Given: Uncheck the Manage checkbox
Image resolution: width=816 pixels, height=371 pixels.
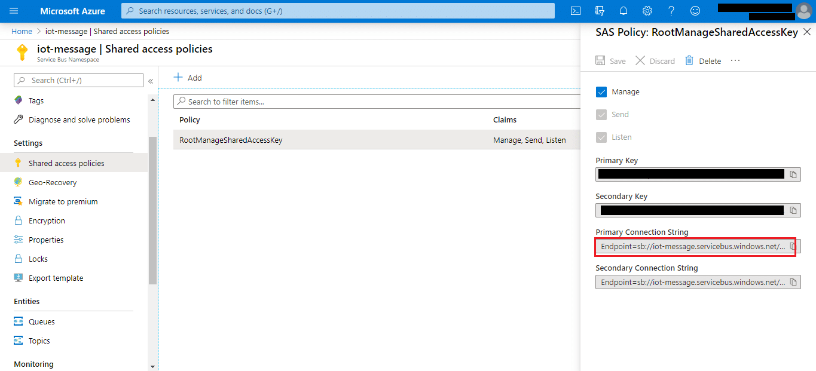Looking at the screenshot, I should pos(601,92).
